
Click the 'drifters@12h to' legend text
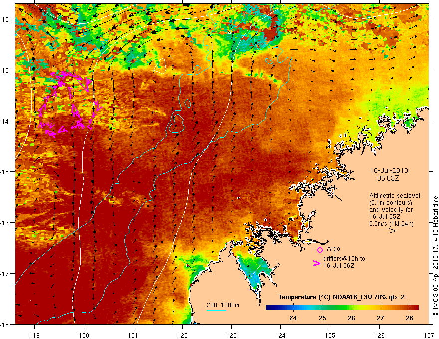click(344, 259)
